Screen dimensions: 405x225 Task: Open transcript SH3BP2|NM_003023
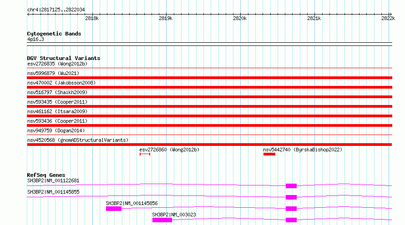(174, 215)
